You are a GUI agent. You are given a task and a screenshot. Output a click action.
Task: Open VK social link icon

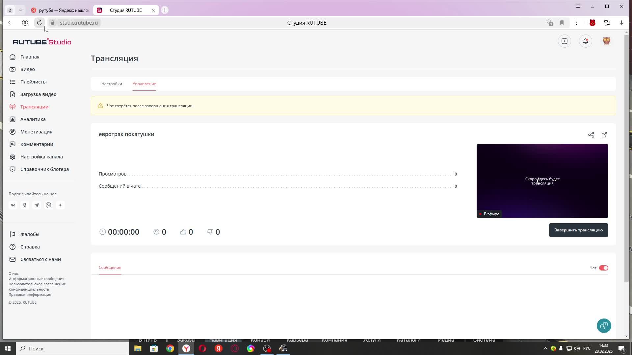[x=13, y=205]
